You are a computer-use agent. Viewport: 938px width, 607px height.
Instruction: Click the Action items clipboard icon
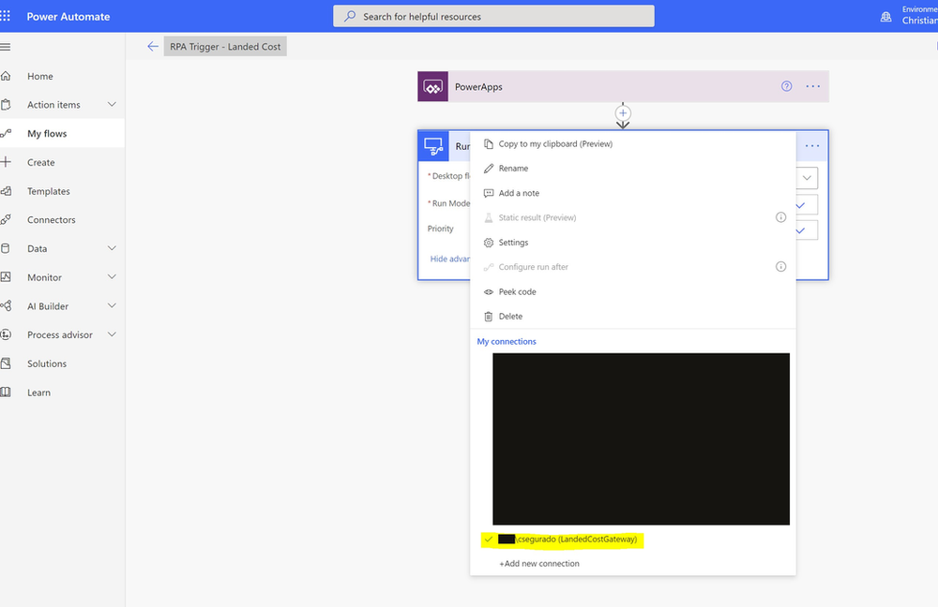6,105
